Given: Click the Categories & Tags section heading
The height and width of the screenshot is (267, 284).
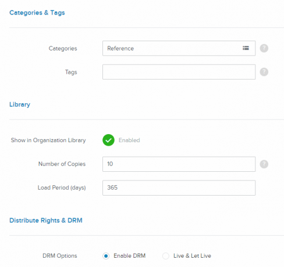Looking at the screenshot, I should (37, 13).
